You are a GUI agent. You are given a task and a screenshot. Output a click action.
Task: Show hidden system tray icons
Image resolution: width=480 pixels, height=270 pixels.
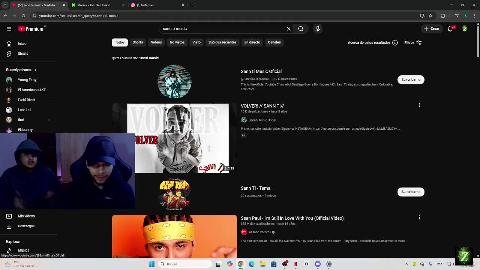click(x=406, y=264)
